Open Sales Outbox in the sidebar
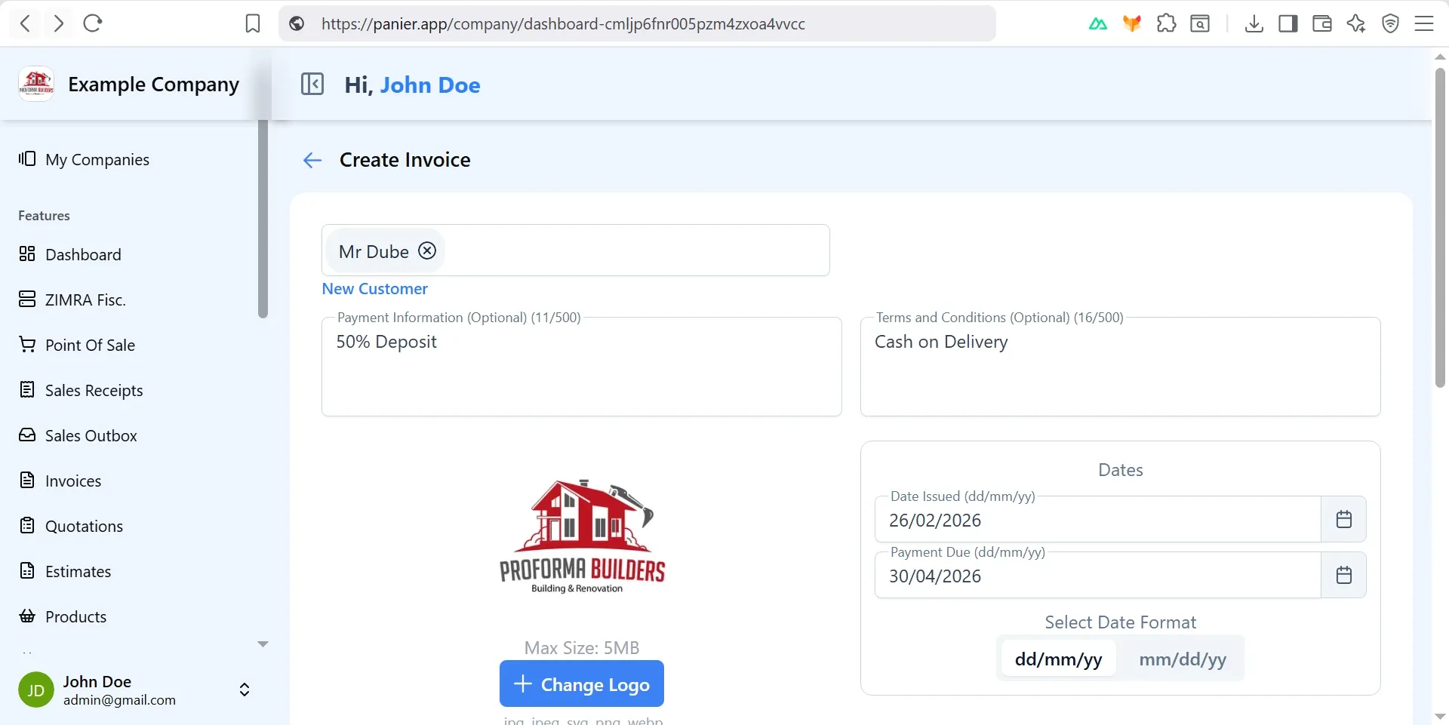 (x=78, y=435)
